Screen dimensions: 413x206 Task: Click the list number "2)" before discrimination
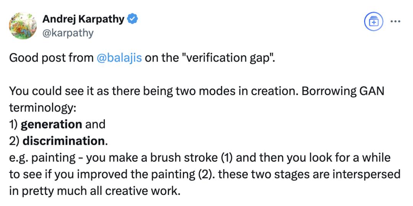click(x=14, y=141)
